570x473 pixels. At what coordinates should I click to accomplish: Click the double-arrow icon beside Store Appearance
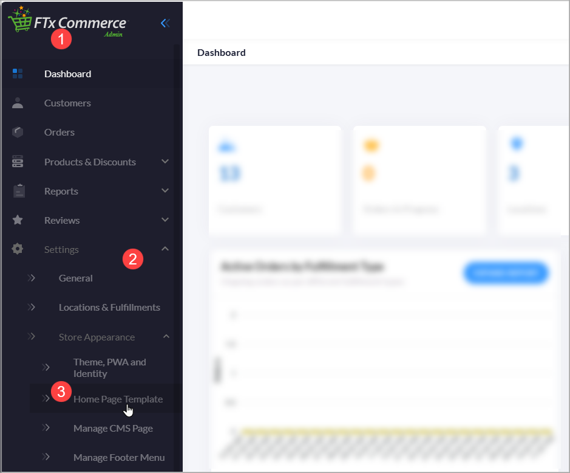[x=32, y=336]
